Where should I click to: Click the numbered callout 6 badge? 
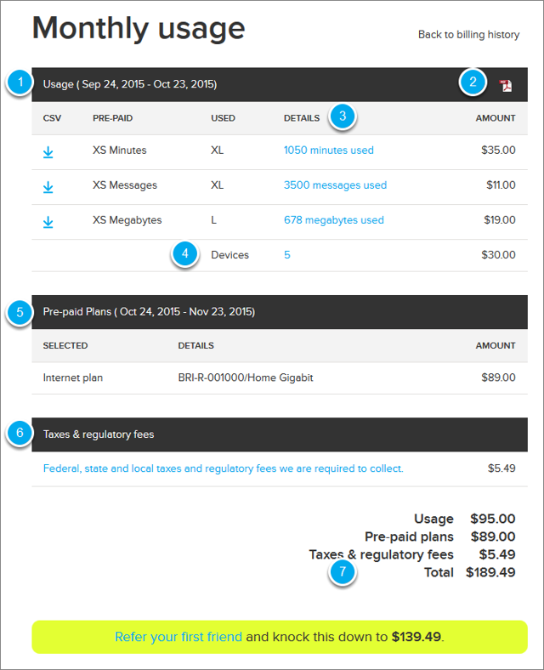click(20, 433)
